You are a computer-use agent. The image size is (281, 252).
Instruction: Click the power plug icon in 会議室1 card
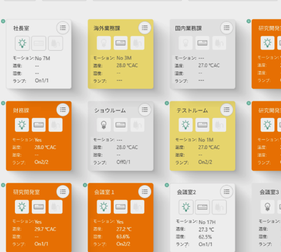pos(137,207)
